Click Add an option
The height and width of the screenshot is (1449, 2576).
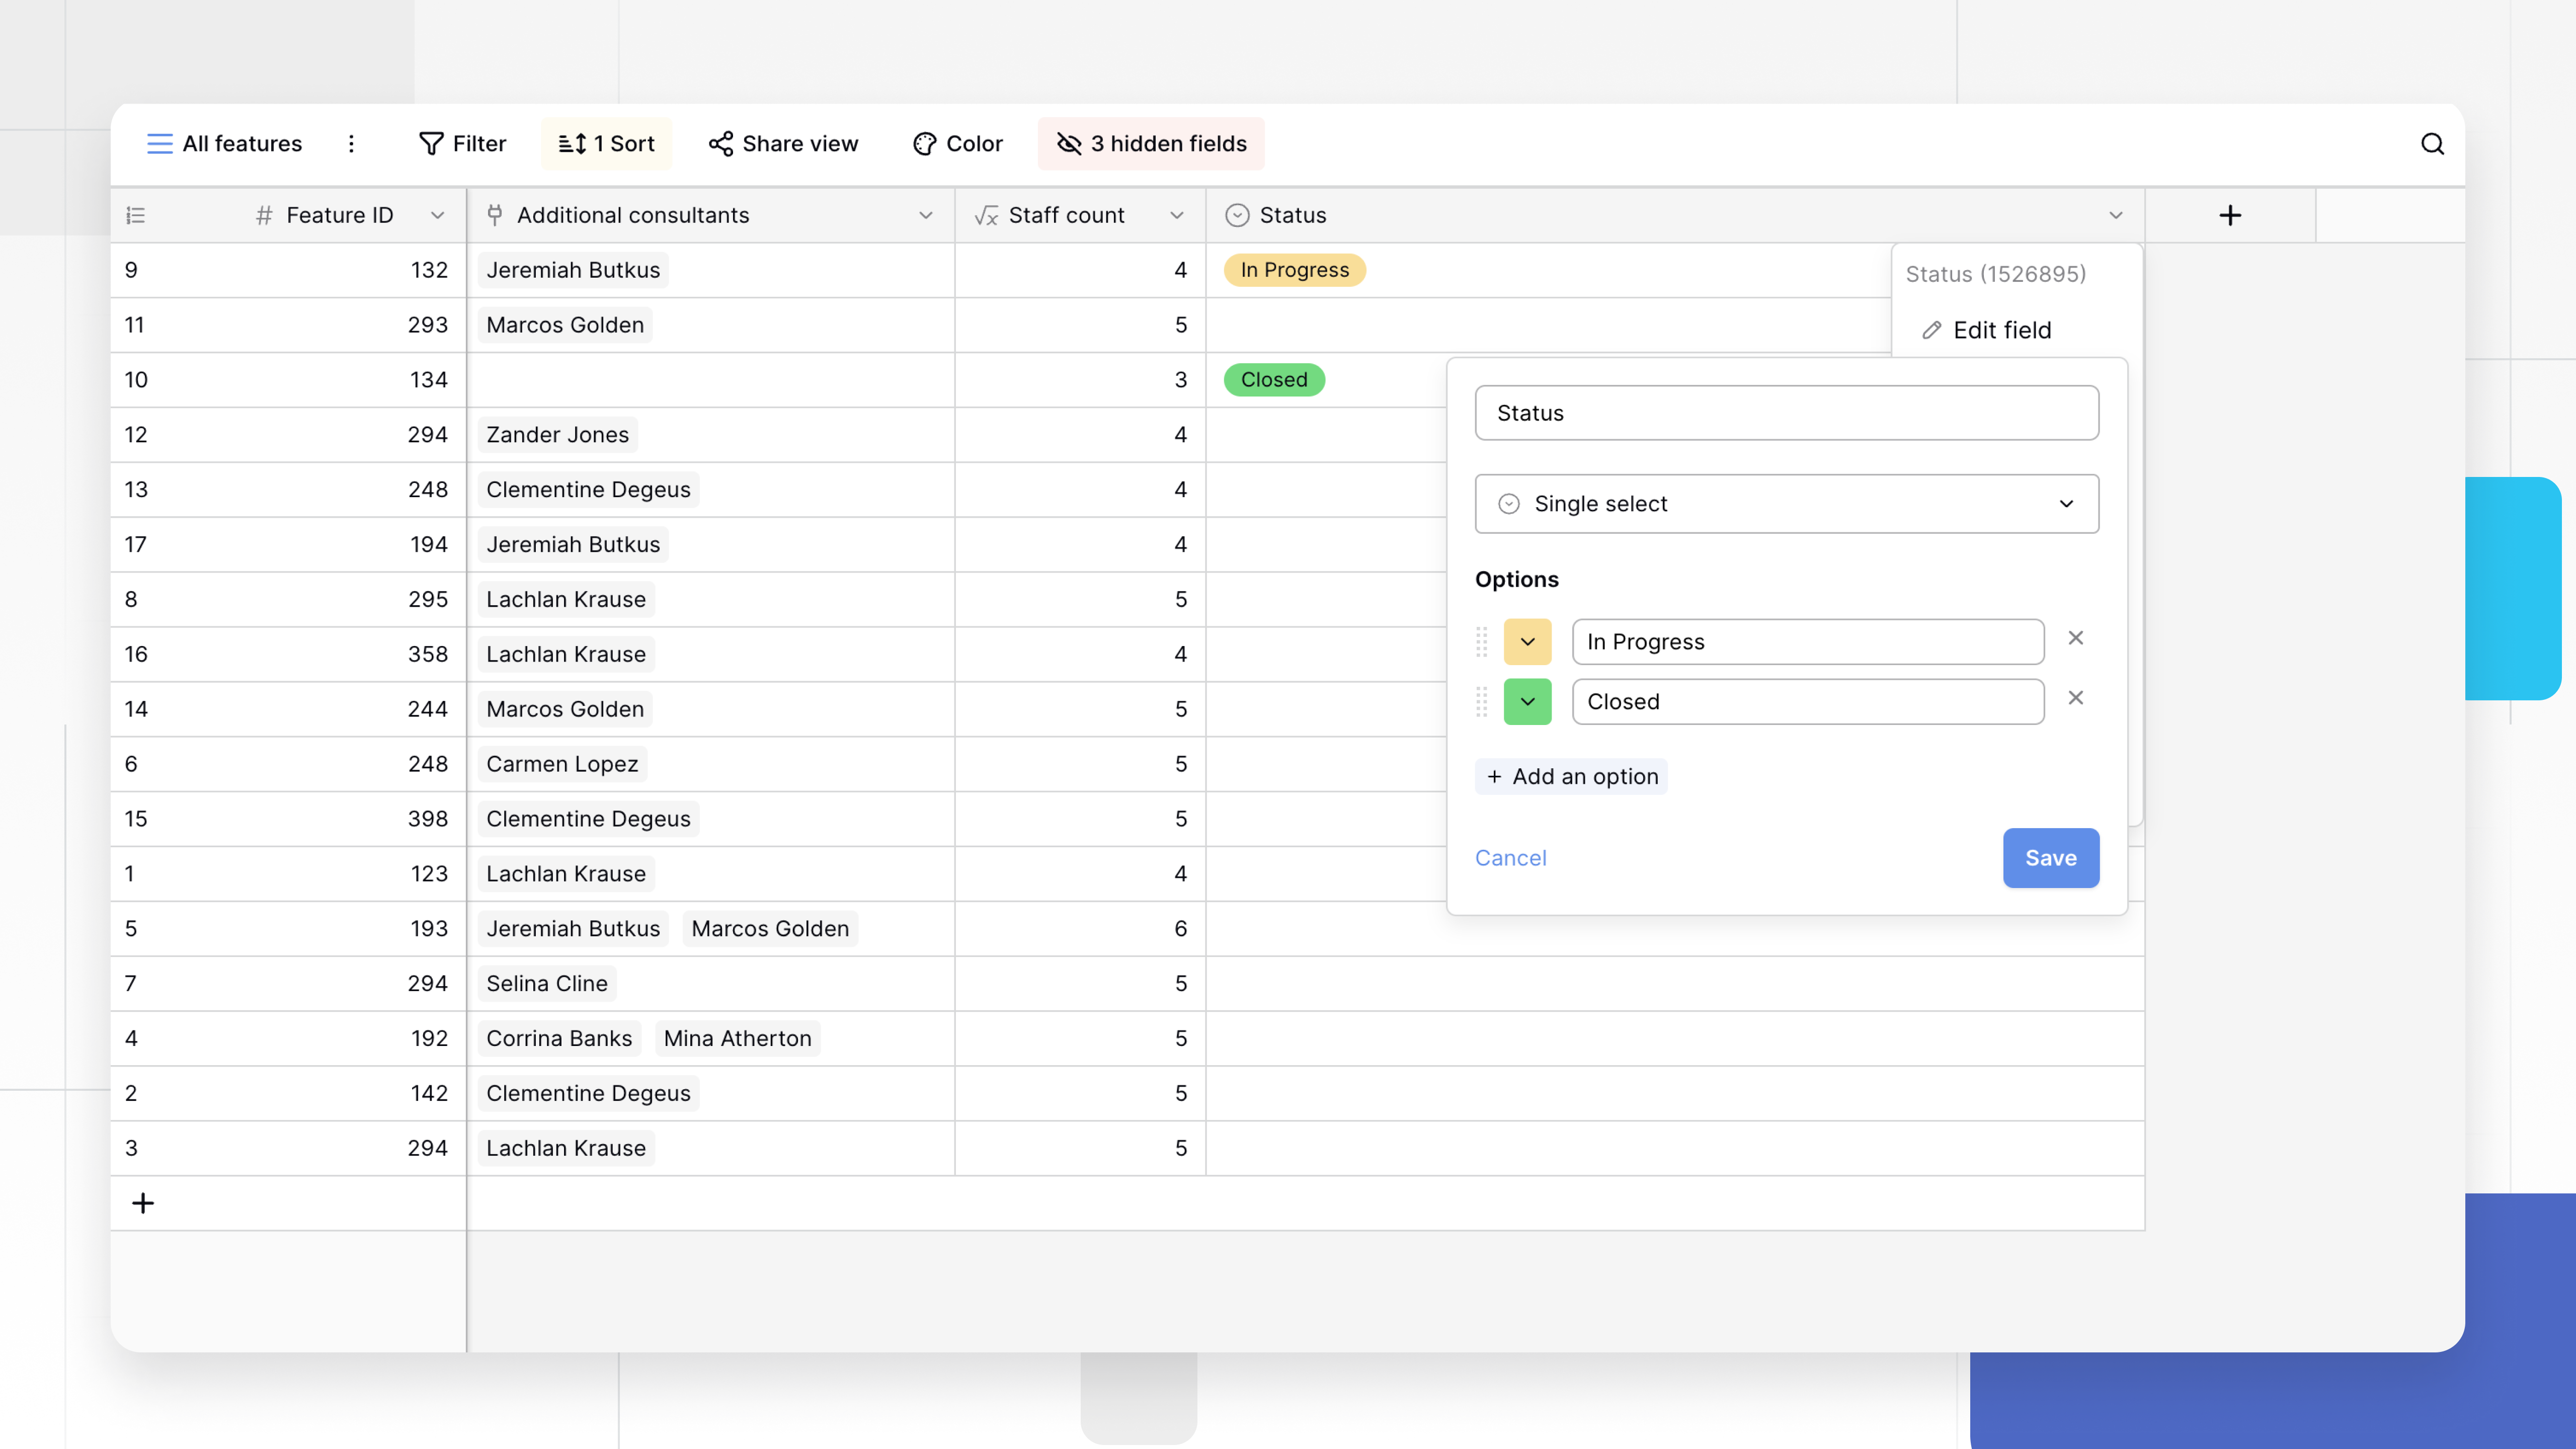pyautogui.click(x=1570, y=775)
